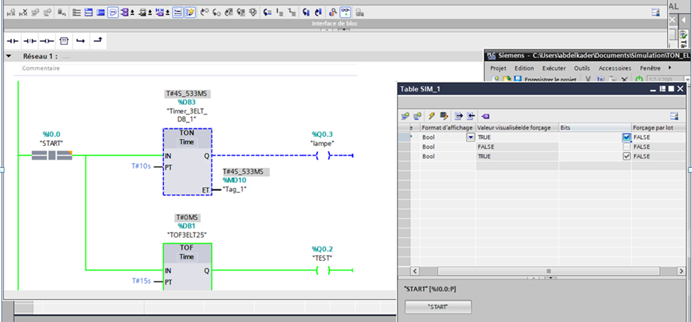Screen dimensions: 692x322
Task: Close the branch in the network
Action: pyautogui.click(x=97, y=41)
